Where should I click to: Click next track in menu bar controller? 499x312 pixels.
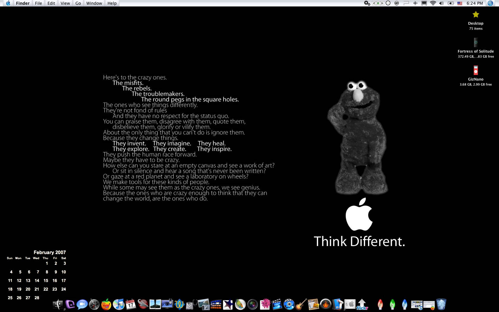click(x=382, y=3)
